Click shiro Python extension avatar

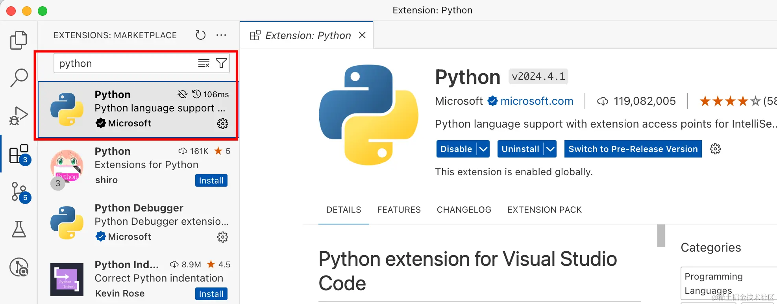pos(67,166)
